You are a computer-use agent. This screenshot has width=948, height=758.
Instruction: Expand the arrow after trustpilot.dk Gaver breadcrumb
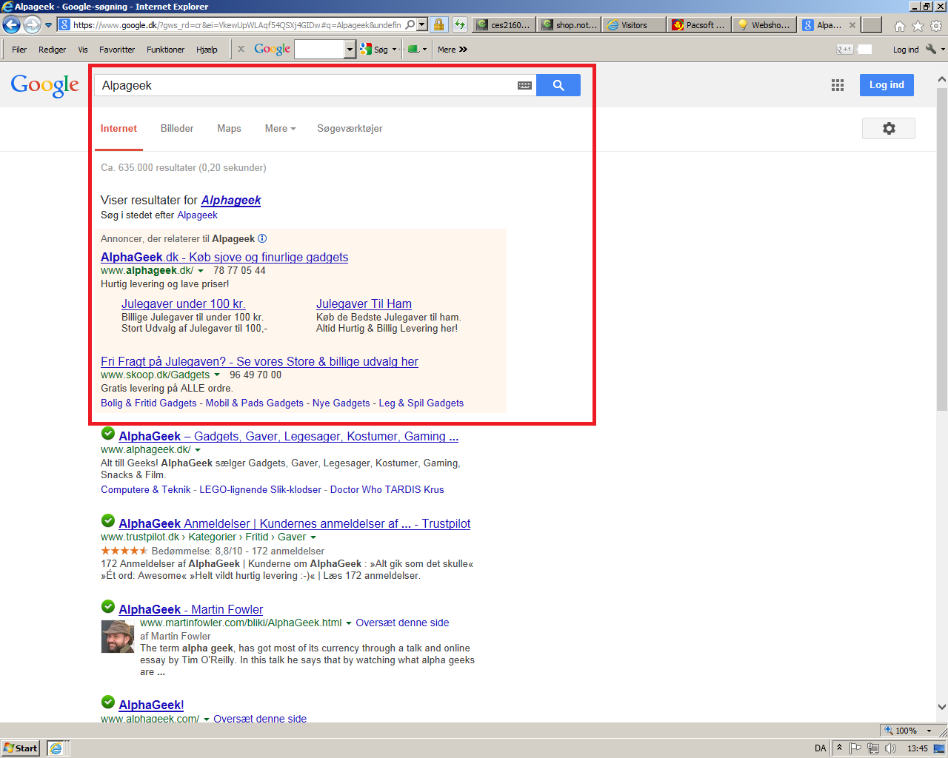click(313, 537)
